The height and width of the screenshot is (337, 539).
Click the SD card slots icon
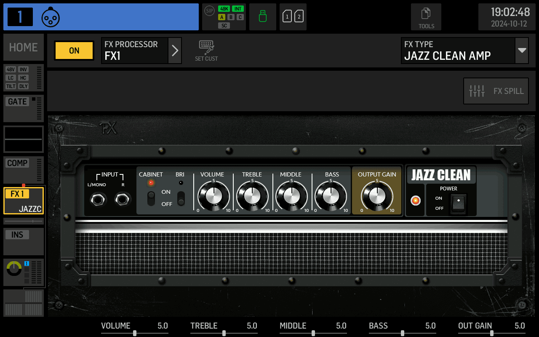point(293,17)
